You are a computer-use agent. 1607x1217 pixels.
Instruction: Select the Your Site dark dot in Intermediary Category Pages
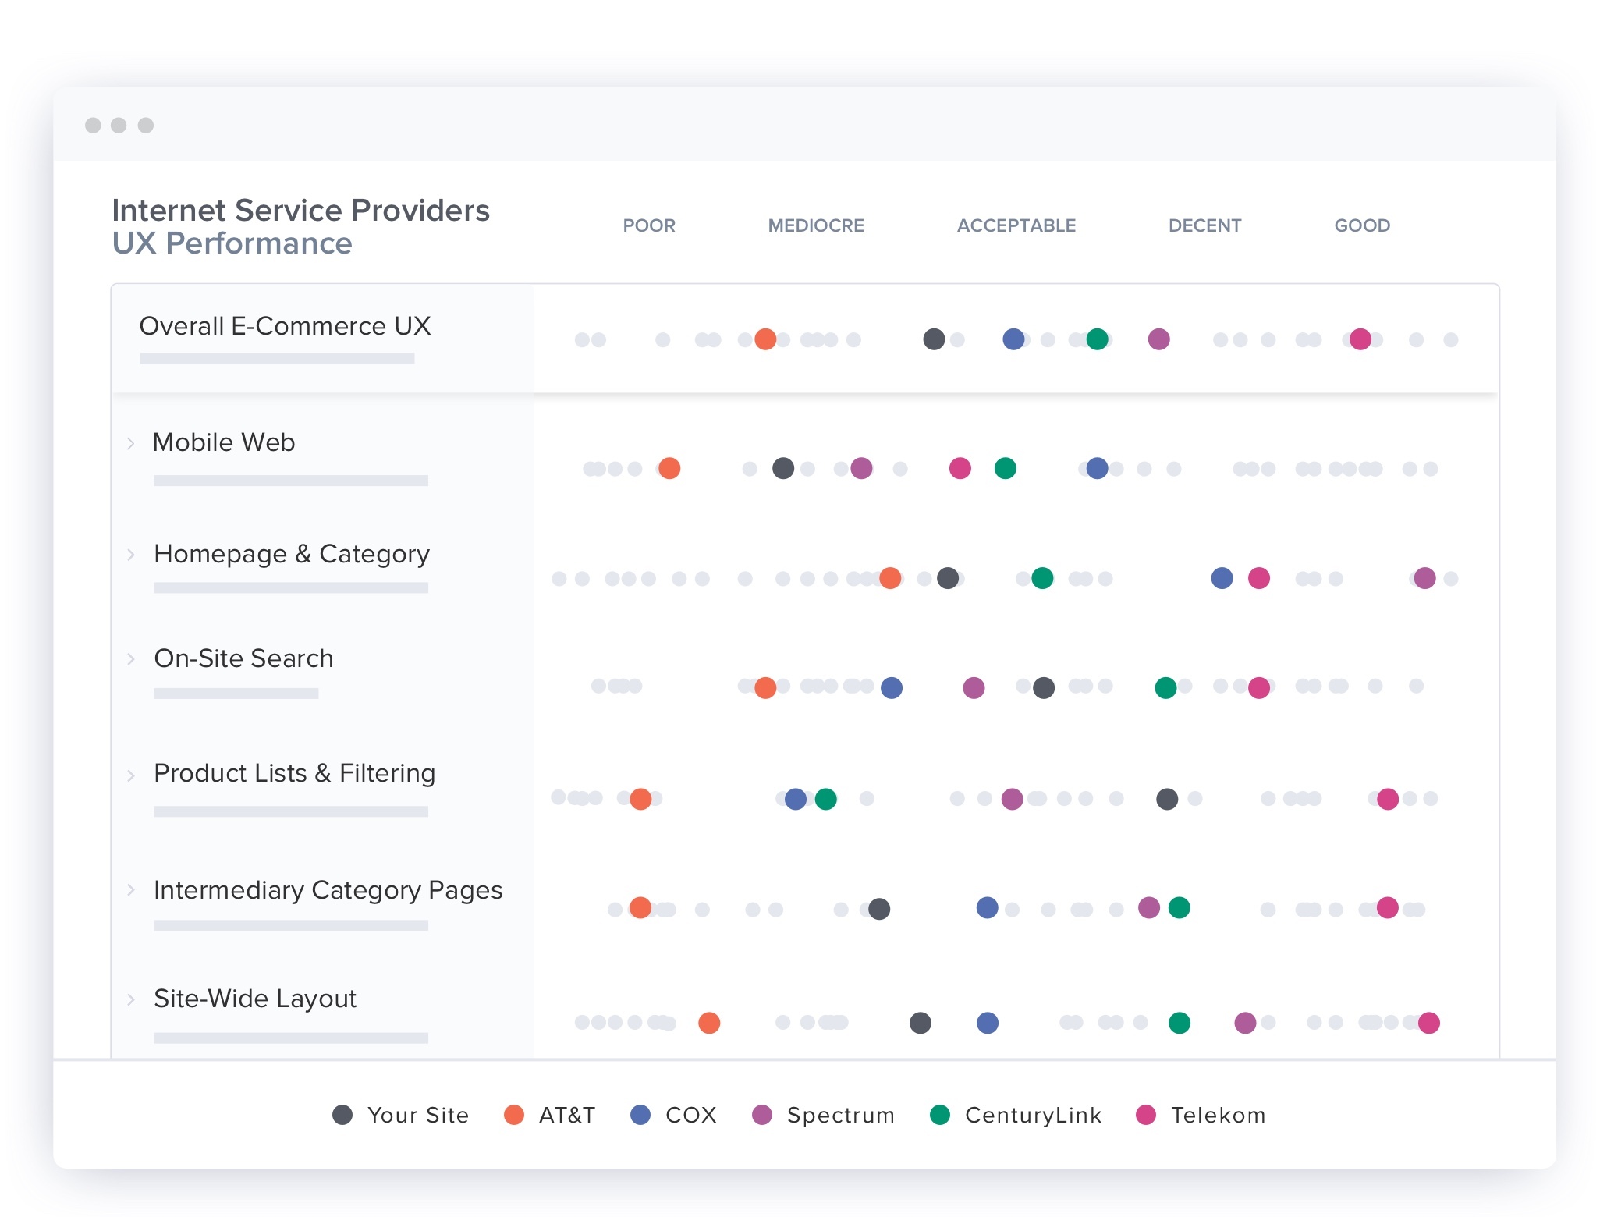click(879, 908)
